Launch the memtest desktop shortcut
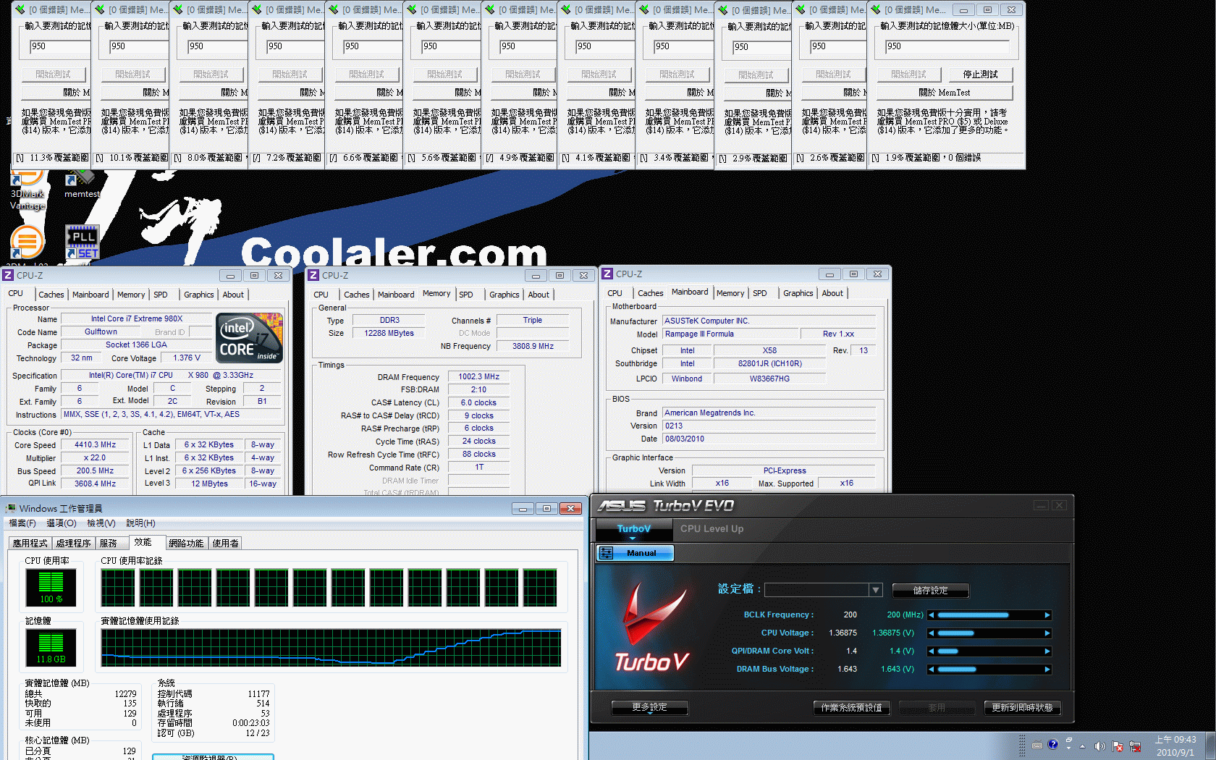Screen dimensions: 1216x760 (81, 185)
